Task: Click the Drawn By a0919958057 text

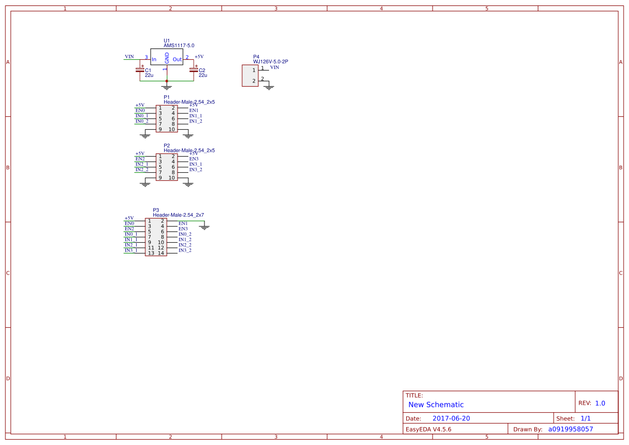Action: click(x=570, y=429)
